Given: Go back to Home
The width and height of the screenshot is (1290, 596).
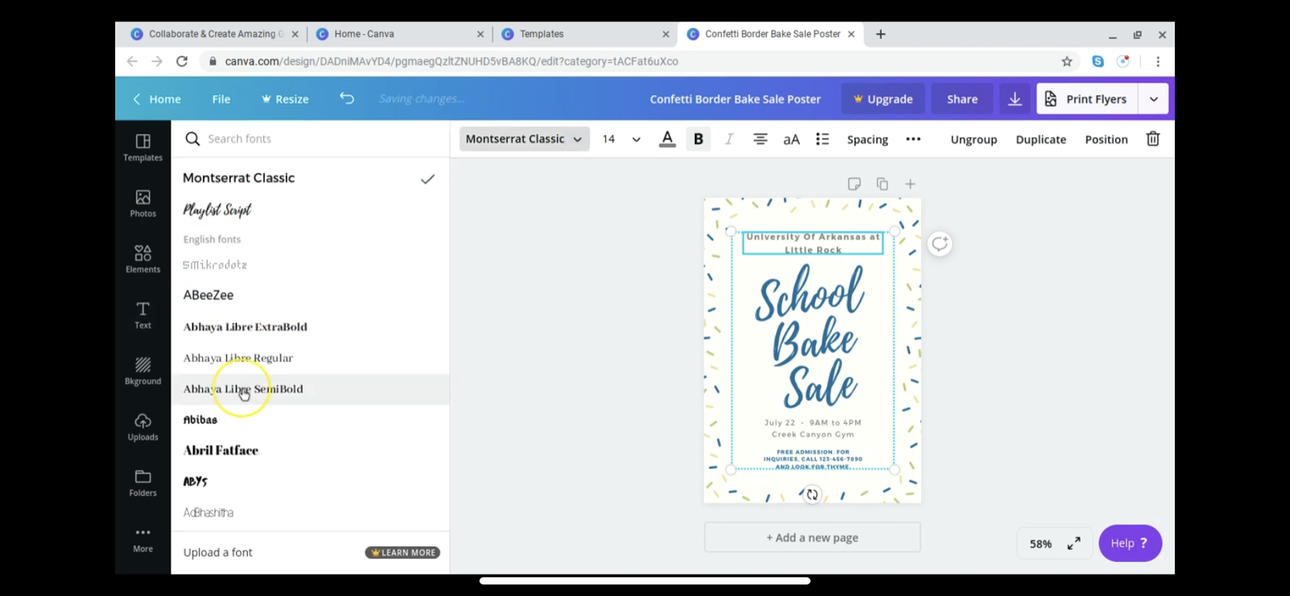Looking at the screenshot, I should pyautogui.click(x=157, y=99).
